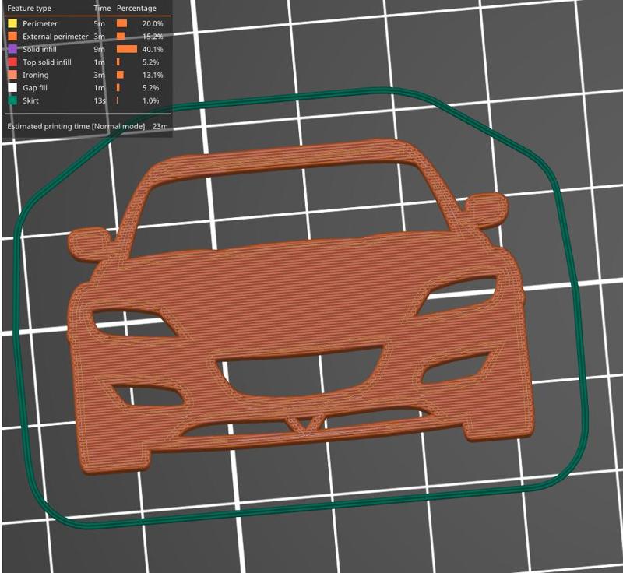The width and height of the screenshot is (623, 573).
Task: Click the 13.1% Ironing percentage value
Action: (x=153, y=75)
